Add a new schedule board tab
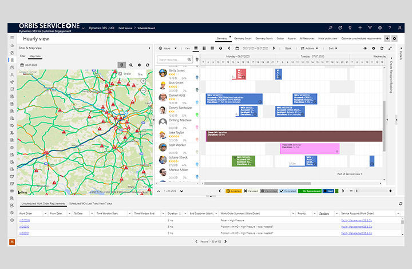 [387, 38]
